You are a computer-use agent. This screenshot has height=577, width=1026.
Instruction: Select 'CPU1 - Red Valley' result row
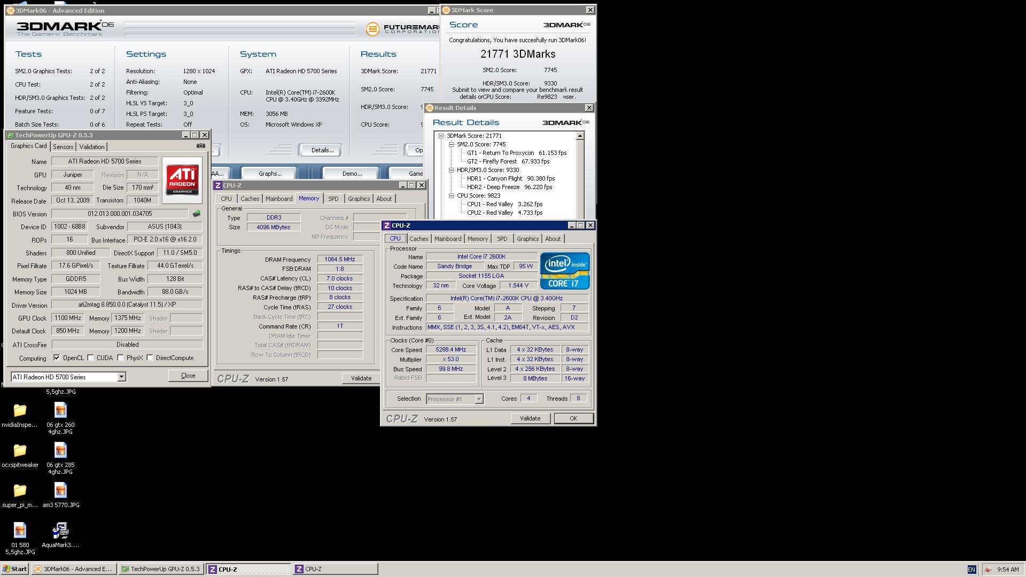(x=505, y=204)
